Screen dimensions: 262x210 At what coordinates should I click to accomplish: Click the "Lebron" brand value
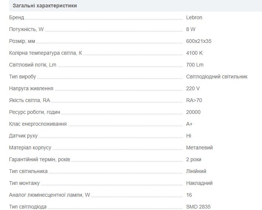[194, 17]
